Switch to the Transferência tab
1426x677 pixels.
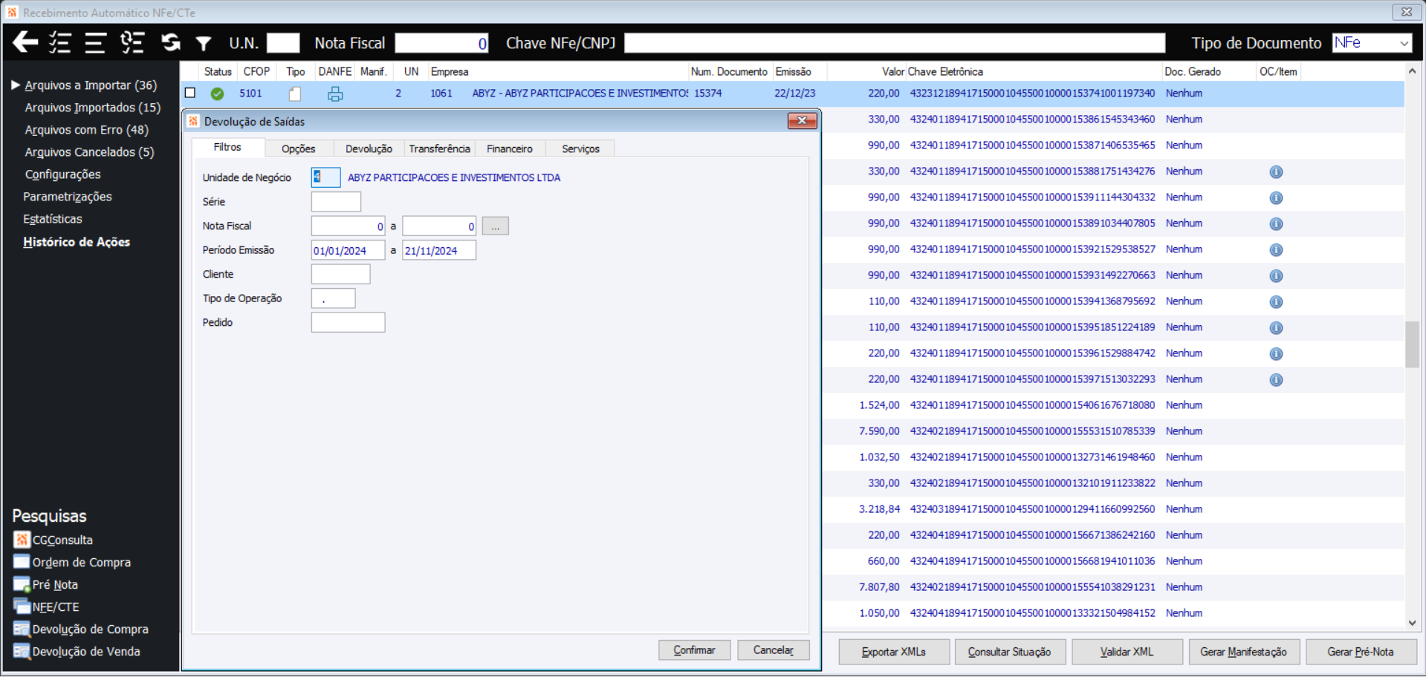[x=439, y=148]
